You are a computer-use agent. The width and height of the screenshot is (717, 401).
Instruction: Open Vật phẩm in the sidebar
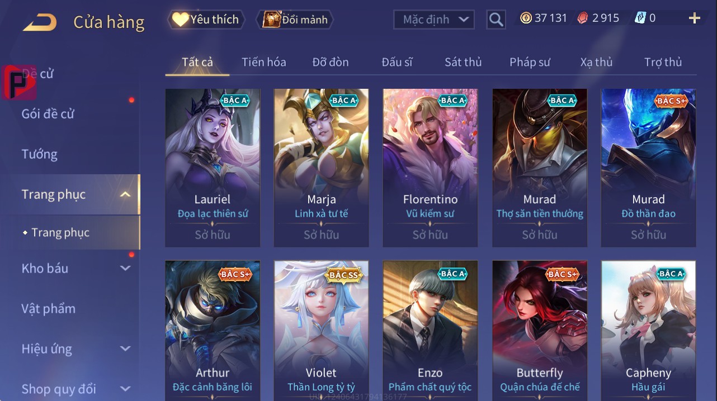(48, 309)
